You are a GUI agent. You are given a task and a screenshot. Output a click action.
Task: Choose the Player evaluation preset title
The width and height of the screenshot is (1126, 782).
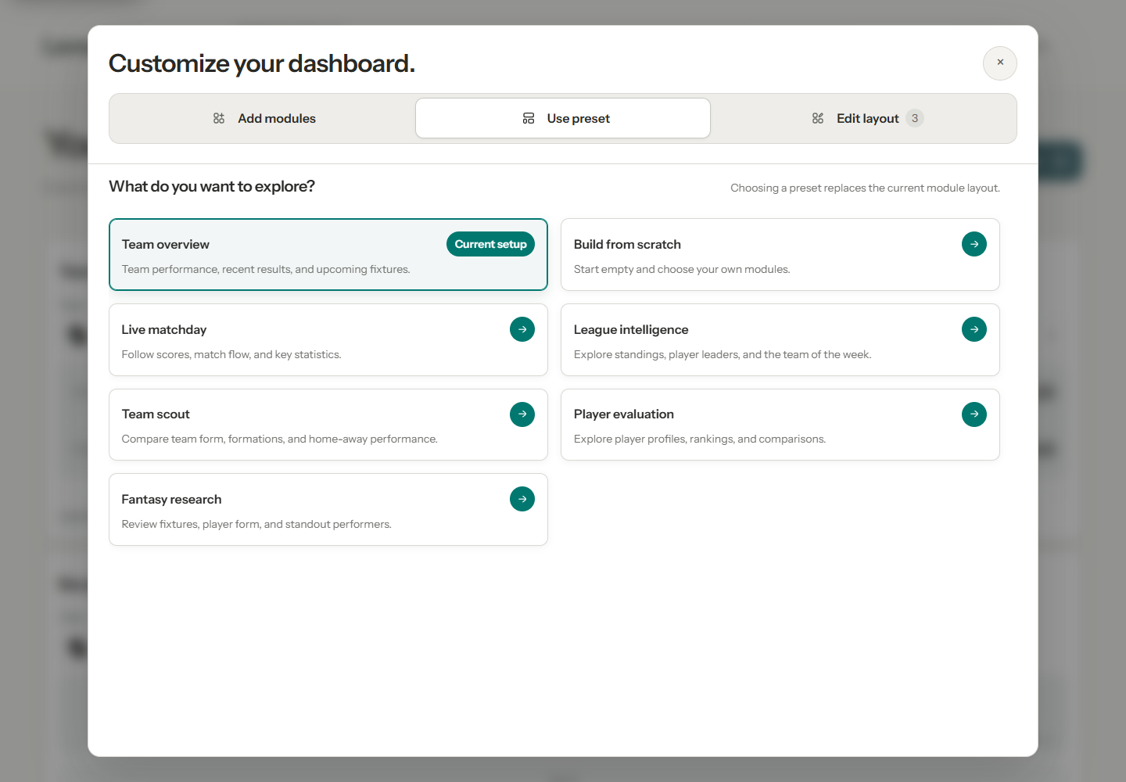pyautogui.click(x=624, y=414)
